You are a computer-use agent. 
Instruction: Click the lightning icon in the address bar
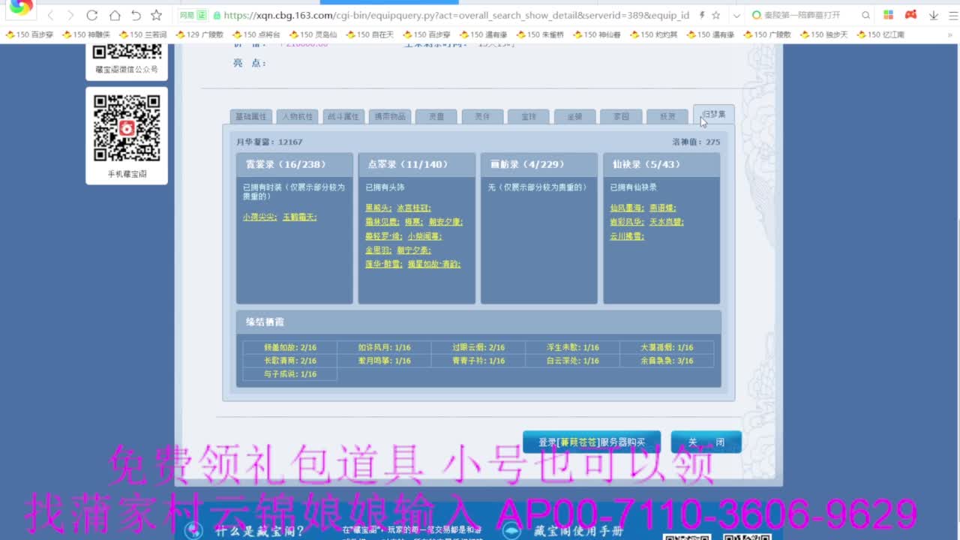click(x=702, y=14)
